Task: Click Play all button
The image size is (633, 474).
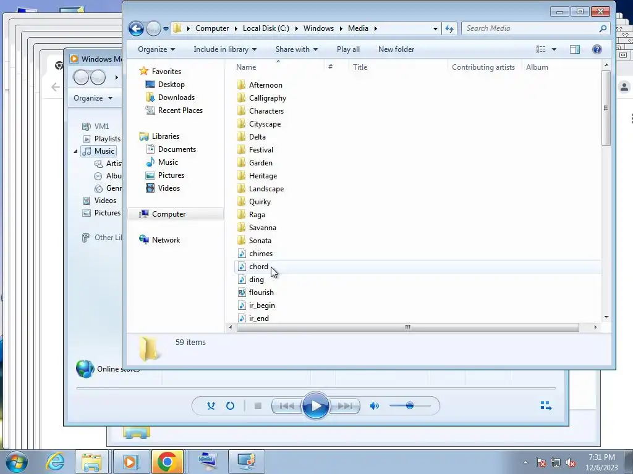Action: (348, 49)
